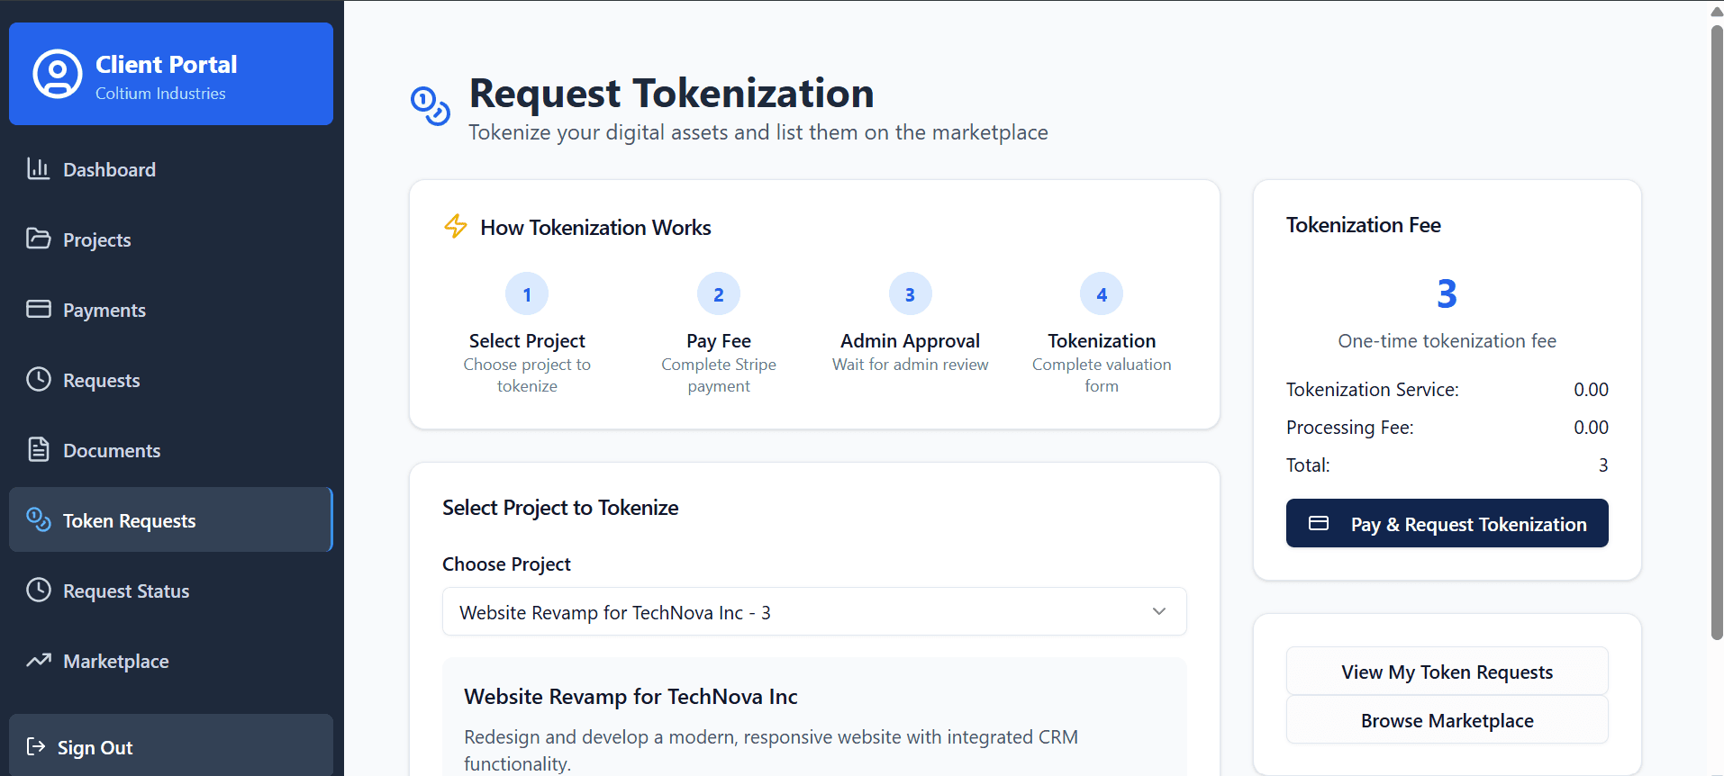Click the Payments card icon
Viewport: 1724px width, 776px height.
[38, 309]
